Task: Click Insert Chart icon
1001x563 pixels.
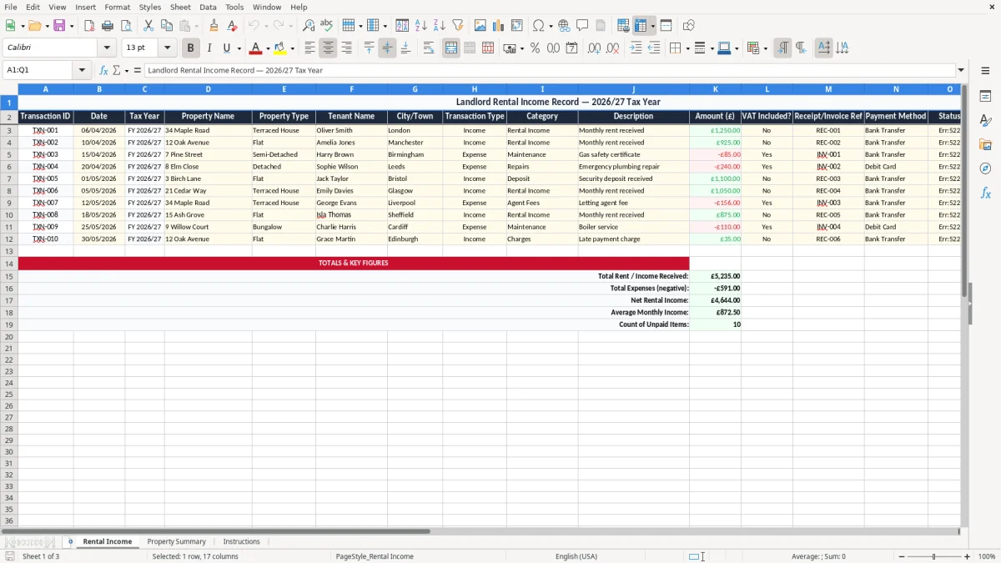Action: (499, 26)
